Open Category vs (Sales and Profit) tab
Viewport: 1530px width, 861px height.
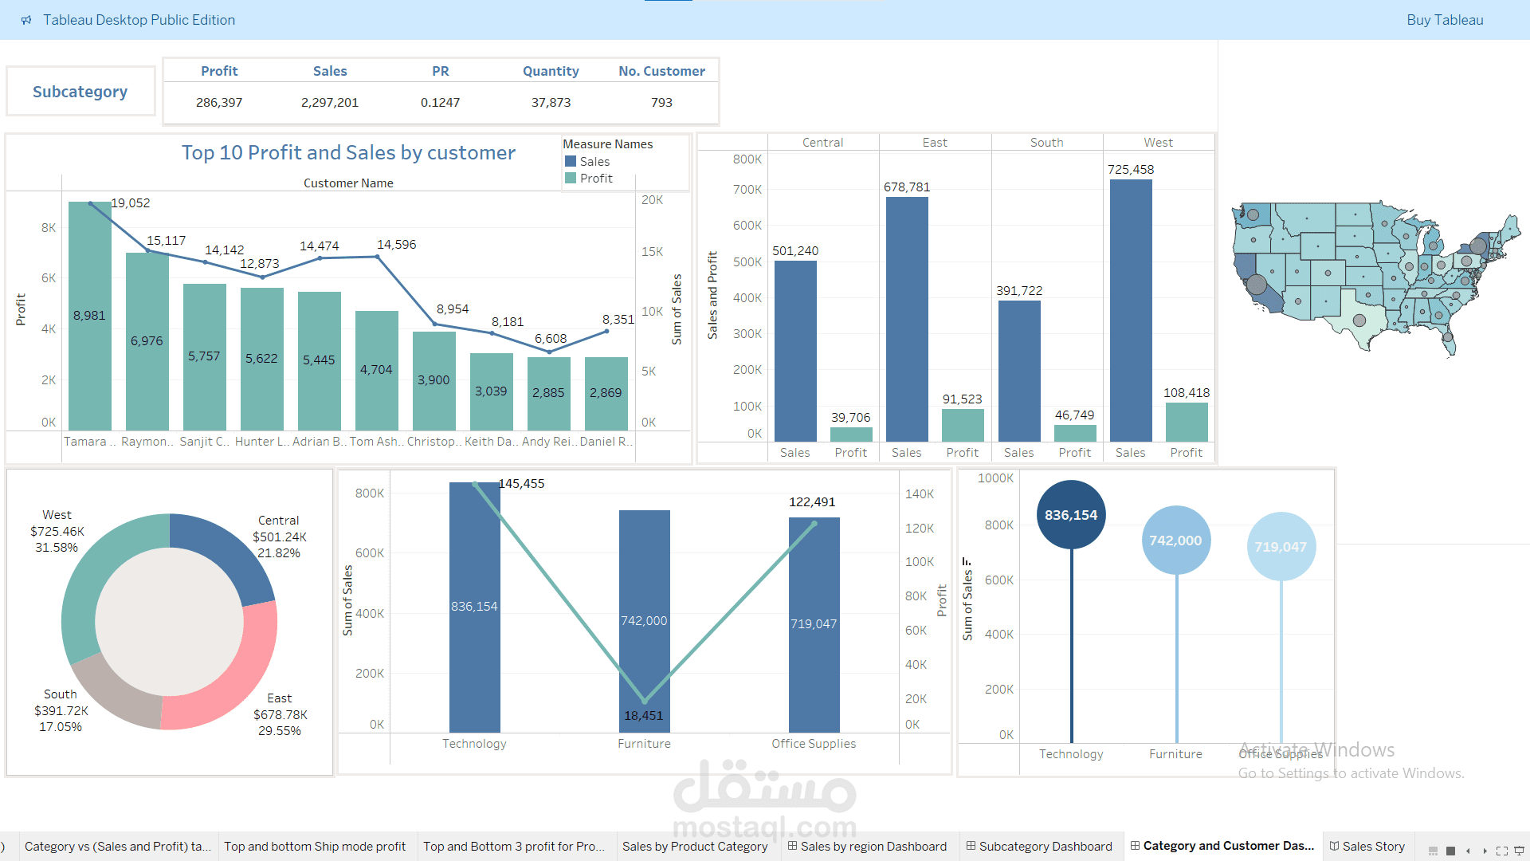tap(117, 846)
